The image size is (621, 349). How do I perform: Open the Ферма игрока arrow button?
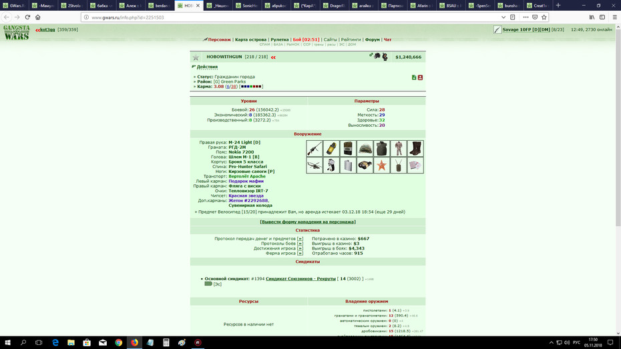pyautogui.click(x=300, y=254)
